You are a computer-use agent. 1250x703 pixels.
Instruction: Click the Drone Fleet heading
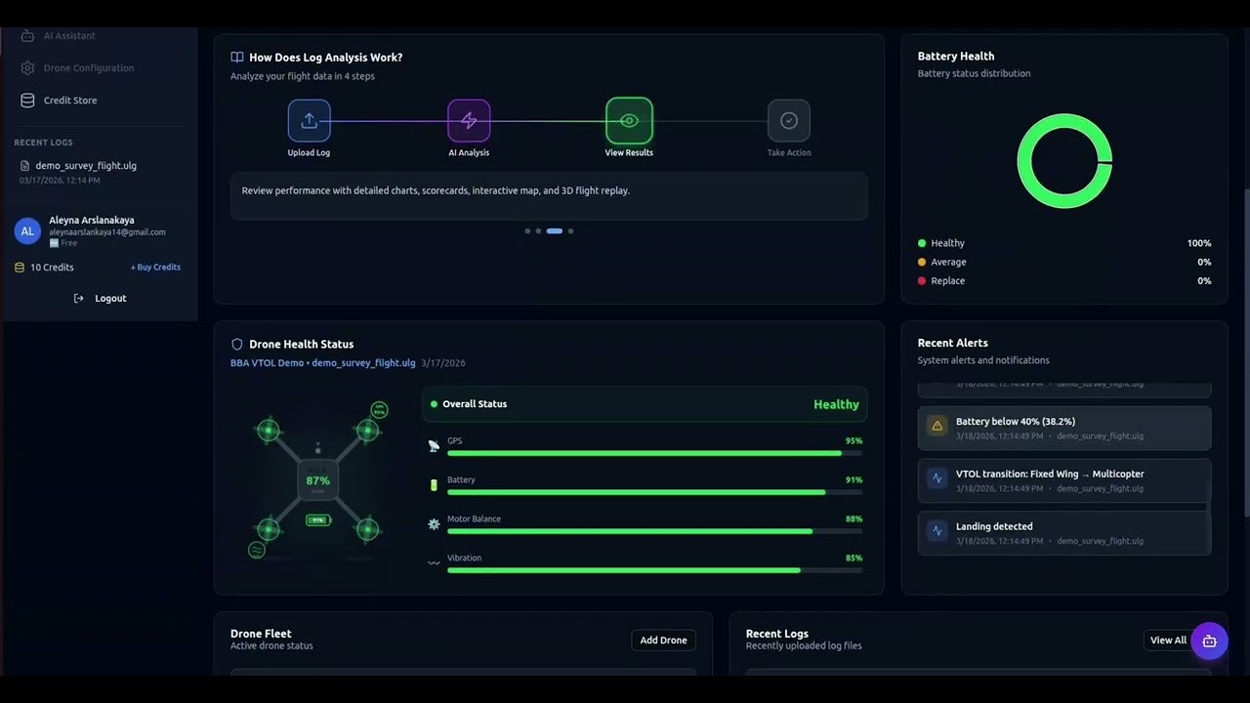[x=261, y=634]
